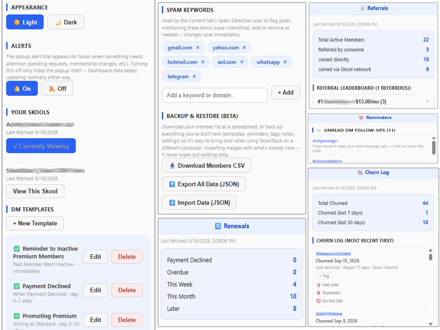This screenshot has width=440, height=330.
Task: Export All Data as JSON
Action: [x=203, y=184]
